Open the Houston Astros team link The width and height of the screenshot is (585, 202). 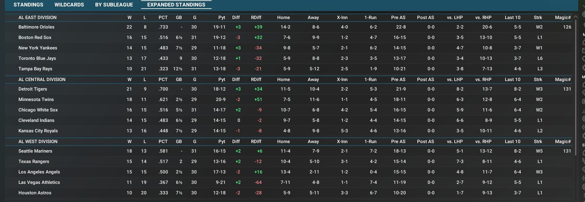click(x=35, y=193)
